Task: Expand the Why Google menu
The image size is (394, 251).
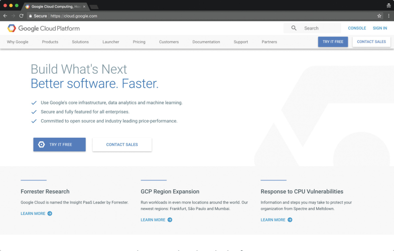Action: [x=18, y=42]
